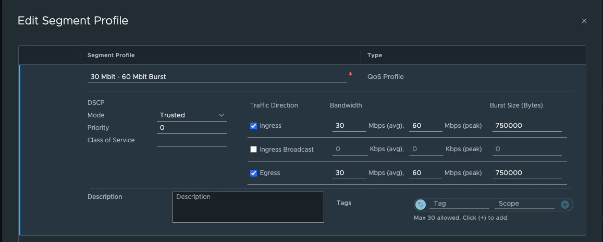Click the Burst Size (Bytes) label
Screen dimensions: 603x242
pos(516,105)
